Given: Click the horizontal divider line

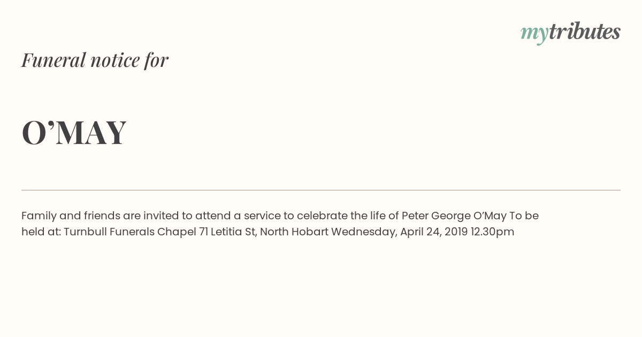Looking at the screenshot, I should [321, 190].
